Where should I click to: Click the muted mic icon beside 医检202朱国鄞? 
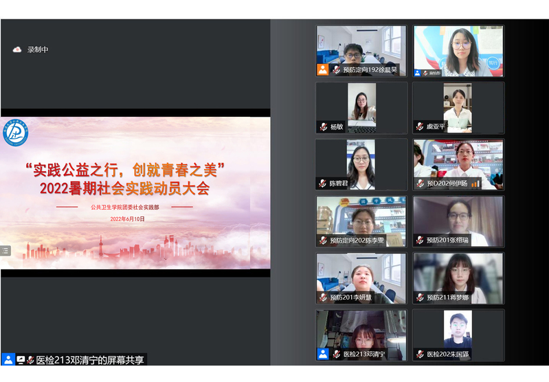click(x=419, y=354)
